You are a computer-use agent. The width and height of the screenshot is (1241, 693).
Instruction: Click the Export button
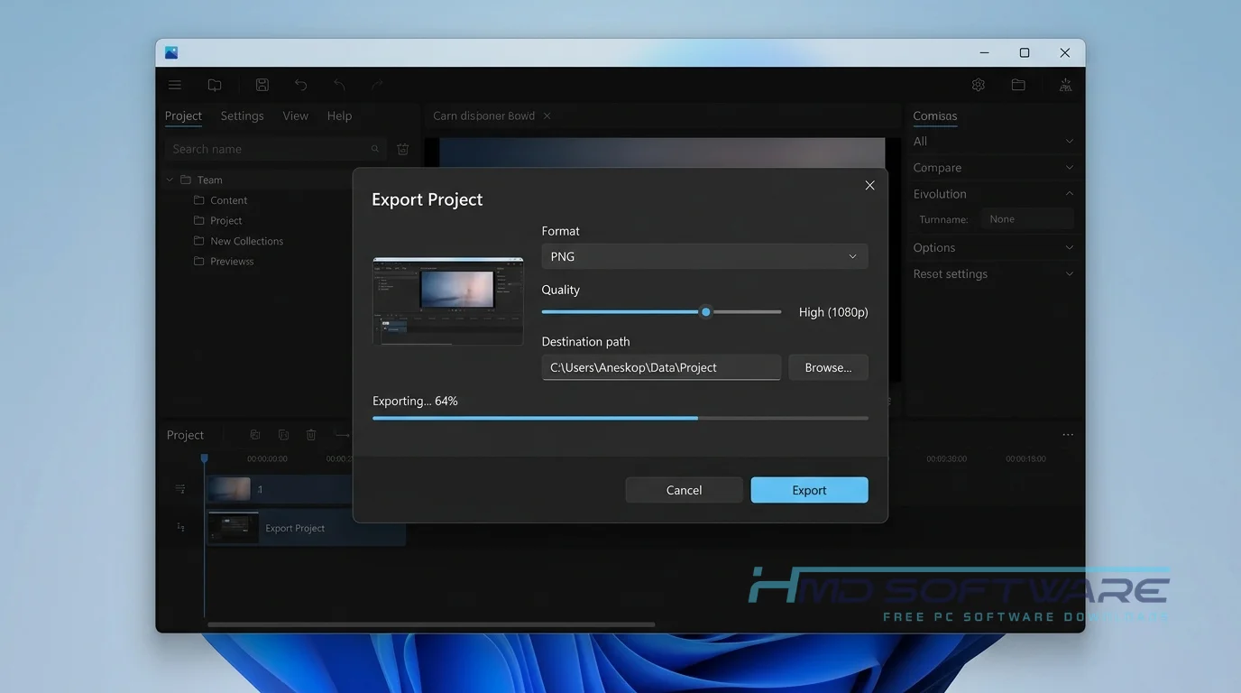809,490
